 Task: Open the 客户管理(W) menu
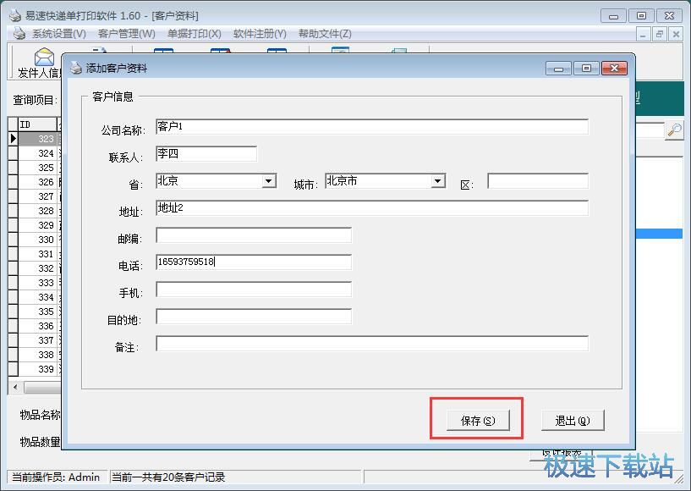click(x=127, y=34)
